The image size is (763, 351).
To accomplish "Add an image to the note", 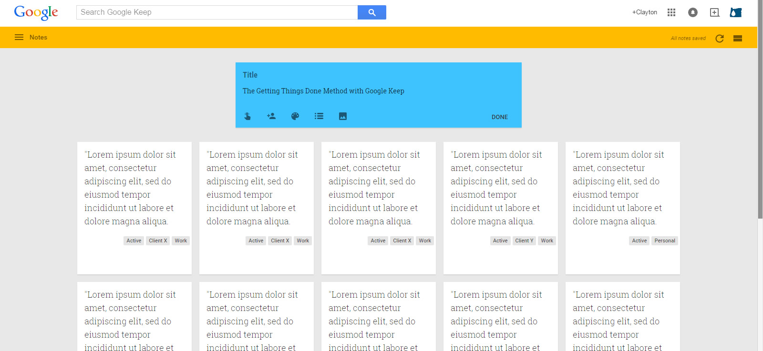I will (x=343, y=116).
